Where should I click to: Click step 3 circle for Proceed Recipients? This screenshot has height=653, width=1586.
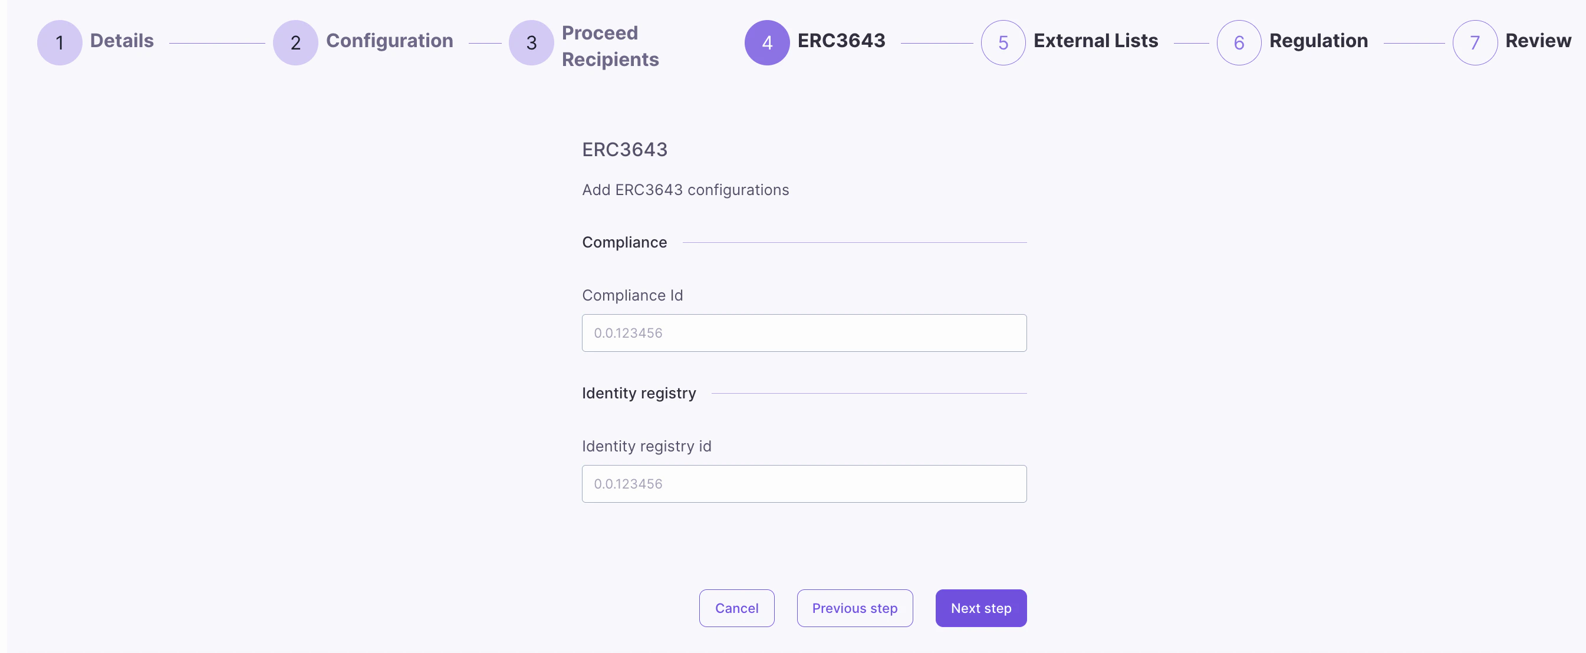(x=531, y=42)
